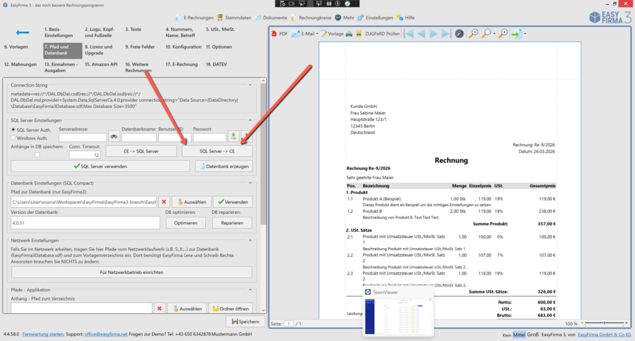Image resolution: width=635 pixels, height=341 pixels.
Task: Save settings with Speichern button
Action: 246,322
